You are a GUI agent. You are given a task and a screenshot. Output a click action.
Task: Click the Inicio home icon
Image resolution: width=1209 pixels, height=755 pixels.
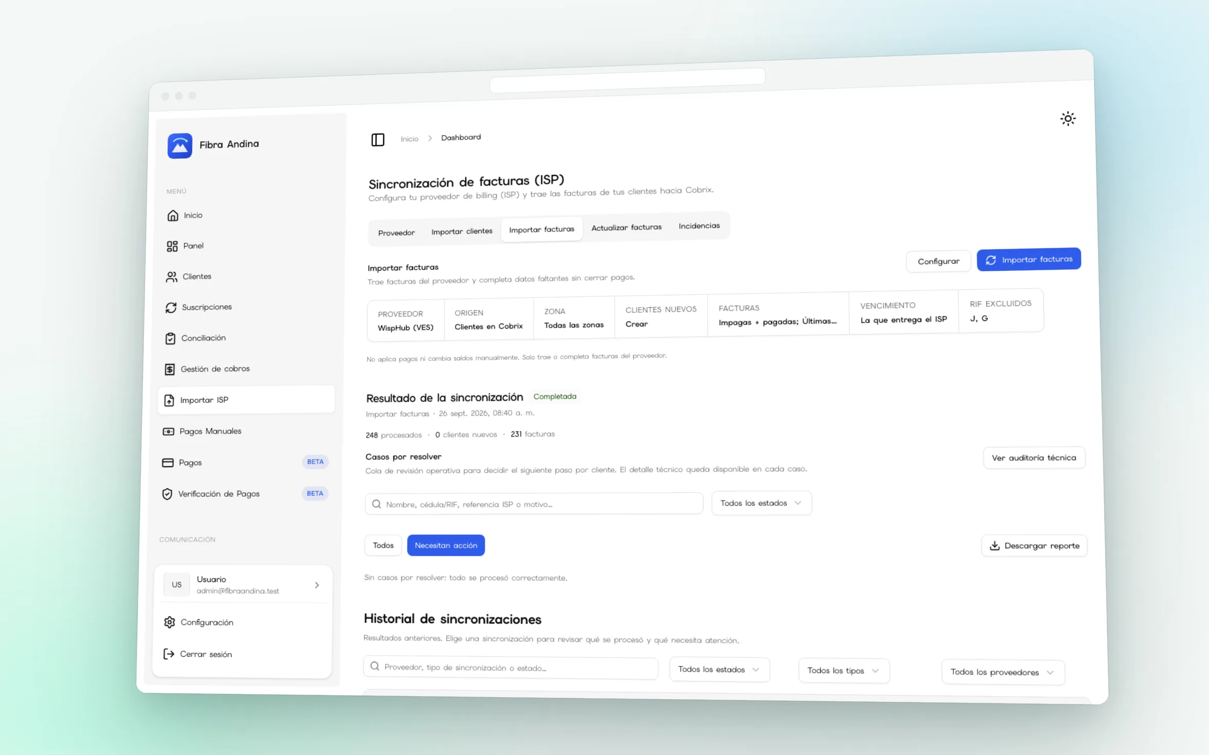[173, 215]
